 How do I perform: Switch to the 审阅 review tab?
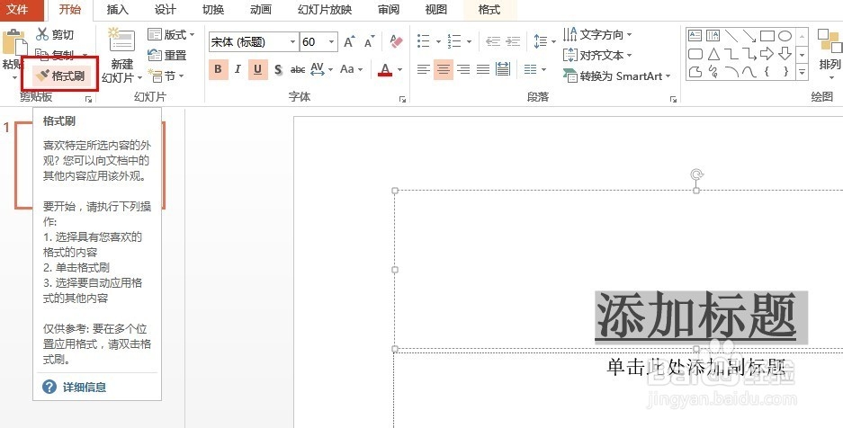tap(388, 10)
